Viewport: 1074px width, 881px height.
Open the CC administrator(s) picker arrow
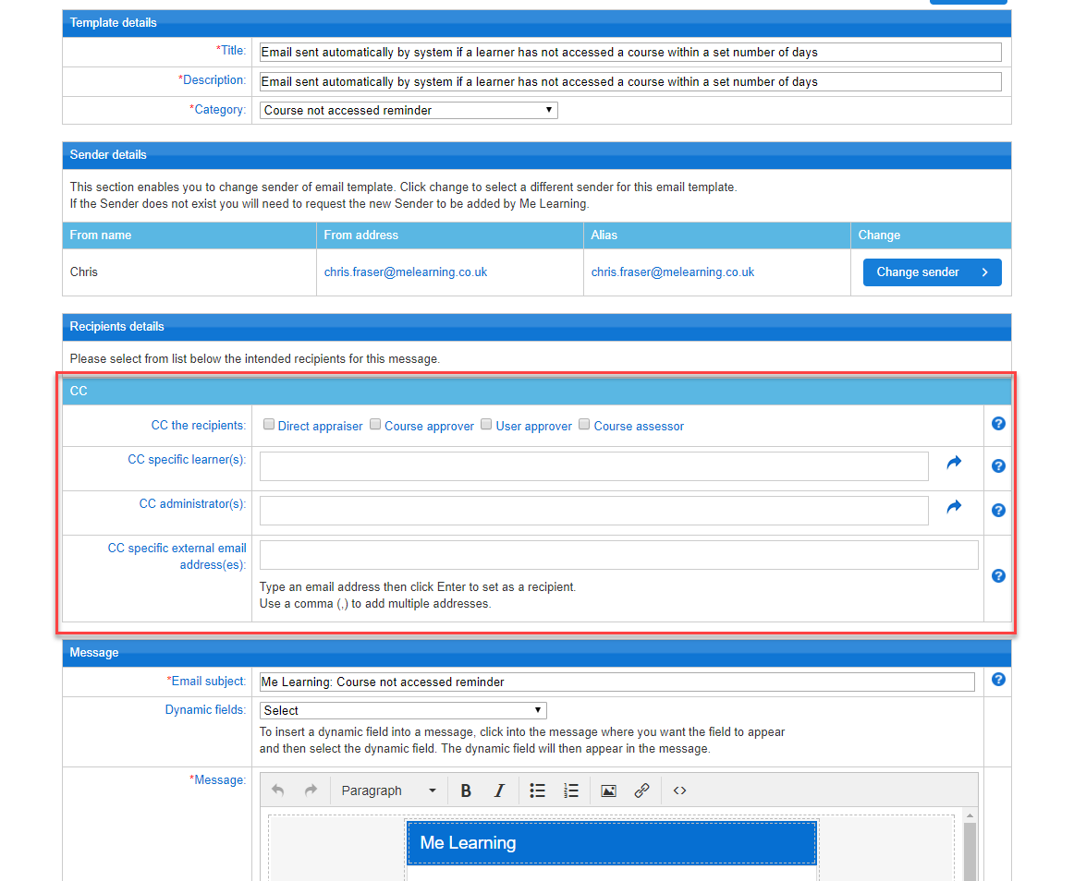click(954, 507)
